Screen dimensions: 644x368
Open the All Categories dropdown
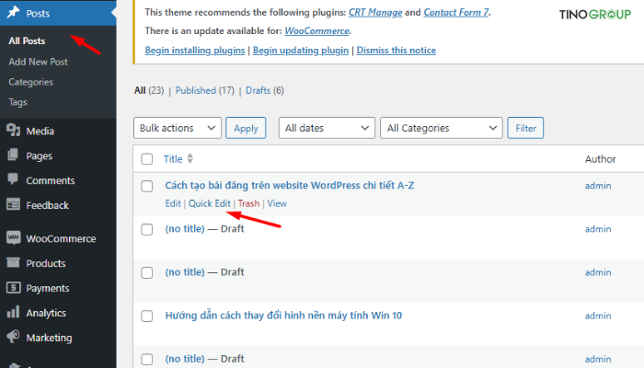[441, 128]
